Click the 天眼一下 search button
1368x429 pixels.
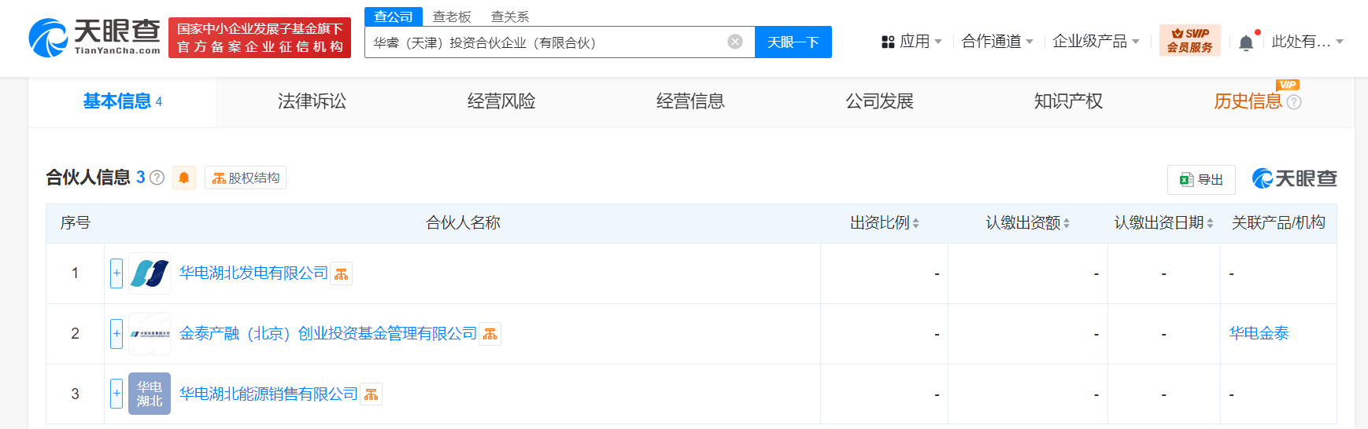click(793, 42)
